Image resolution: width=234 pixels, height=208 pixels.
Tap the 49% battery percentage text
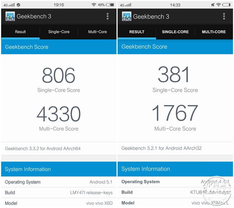pos(101,5)
